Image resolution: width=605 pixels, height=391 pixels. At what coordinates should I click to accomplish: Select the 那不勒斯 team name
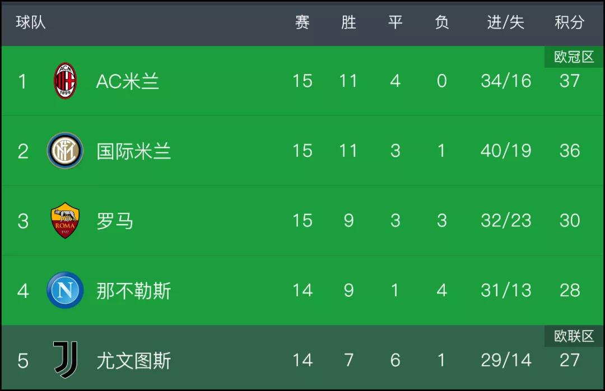133,291
